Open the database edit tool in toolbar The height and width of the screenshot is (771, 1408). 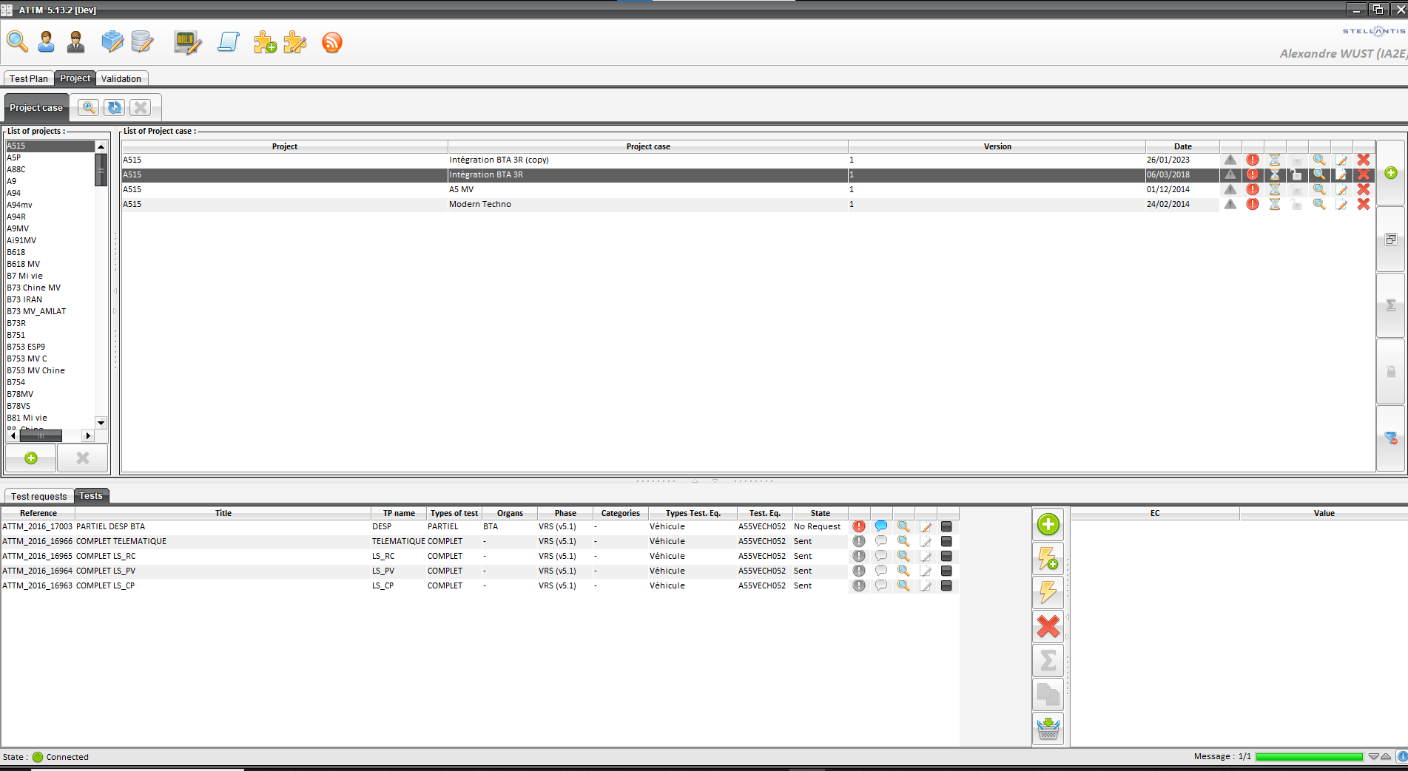coord(142,43)
